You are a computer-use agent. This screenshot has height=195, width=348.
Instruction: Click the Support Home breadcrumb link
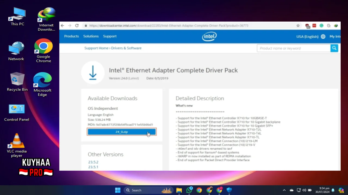tap(96, 48)
